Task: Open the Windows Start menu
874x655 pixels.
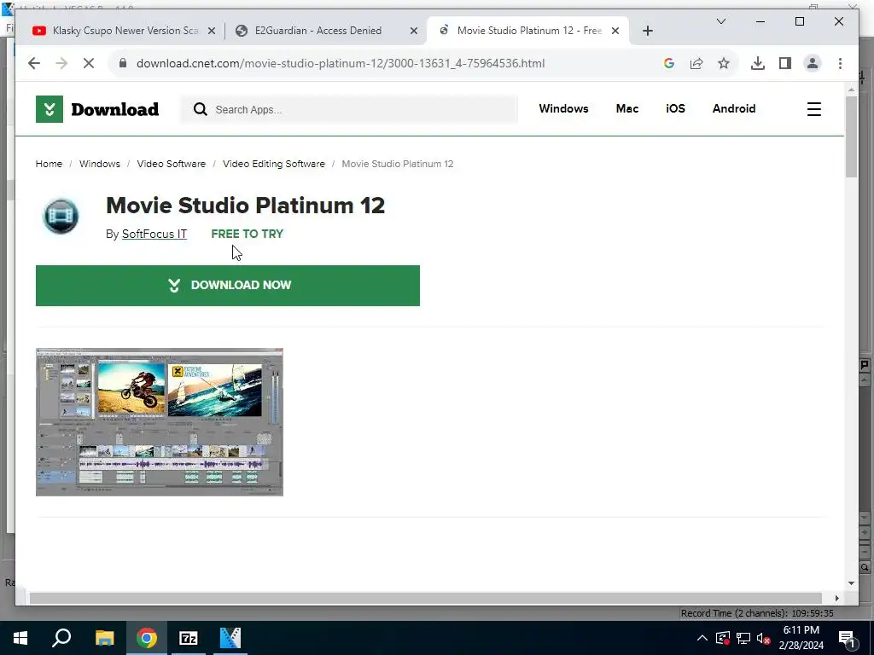Action: [20, 638]
